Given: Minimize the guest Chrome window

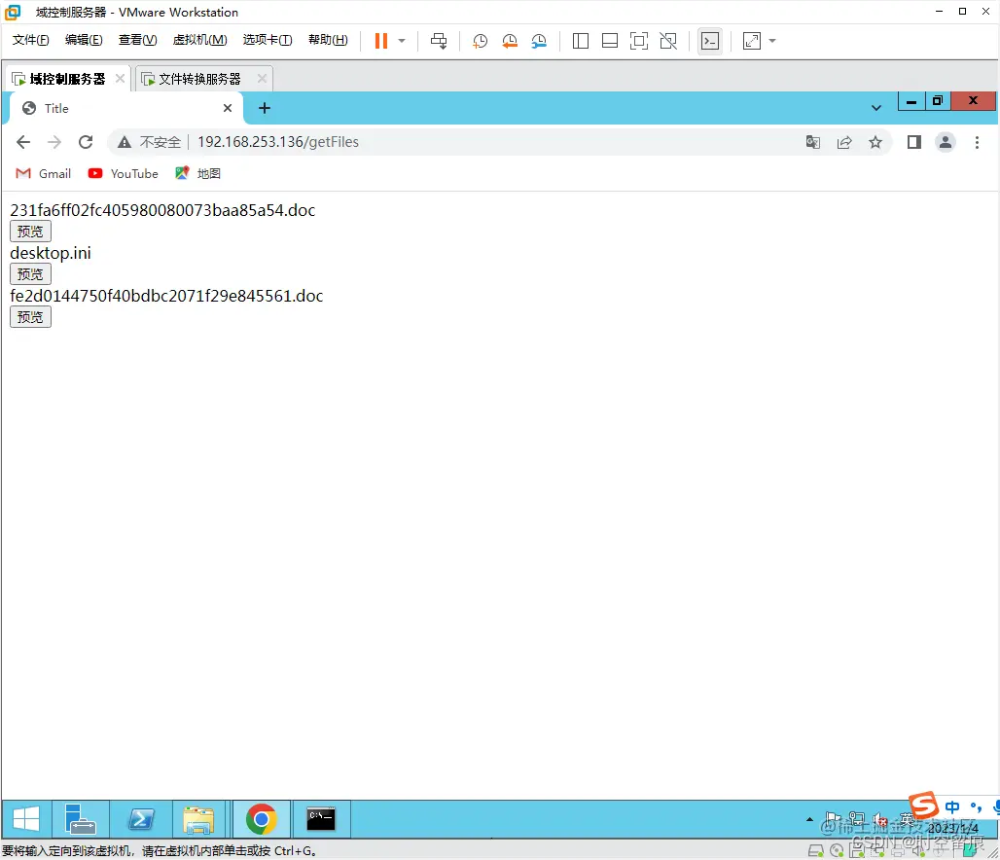Looking at the screenshot, I should pos(911,101).
